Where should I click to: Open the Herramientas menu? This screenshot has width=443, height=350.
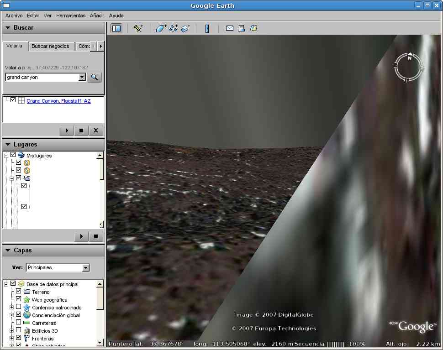71,16
